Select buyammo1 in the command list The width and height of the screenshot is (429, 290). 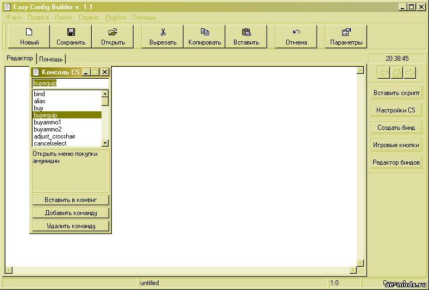48,122
